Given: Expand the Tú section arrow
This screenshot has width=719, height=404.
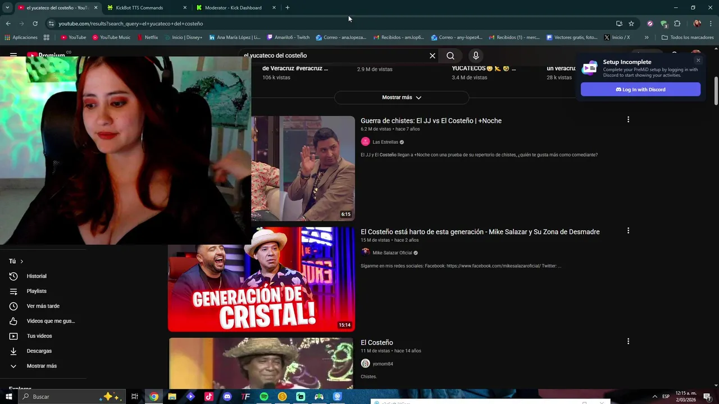Looking at the screenshot, I should [x=22, y=261].
